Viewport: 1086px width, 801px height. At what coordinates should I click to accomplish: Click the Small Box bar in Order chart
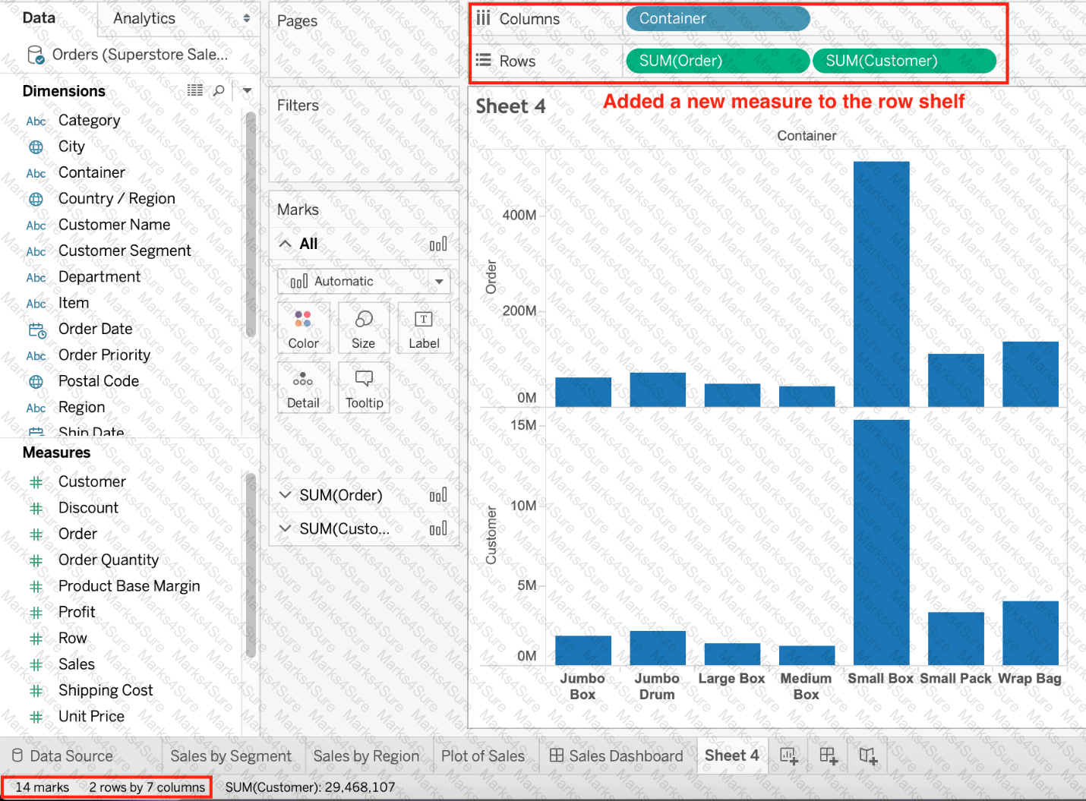[881, 284]
